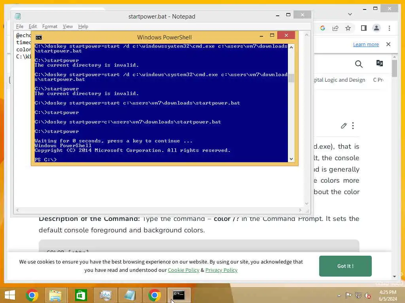Show hidden system tray icons
Image resolution: width=405 pixels, height=303 pixels.
(x=339, y=296)
